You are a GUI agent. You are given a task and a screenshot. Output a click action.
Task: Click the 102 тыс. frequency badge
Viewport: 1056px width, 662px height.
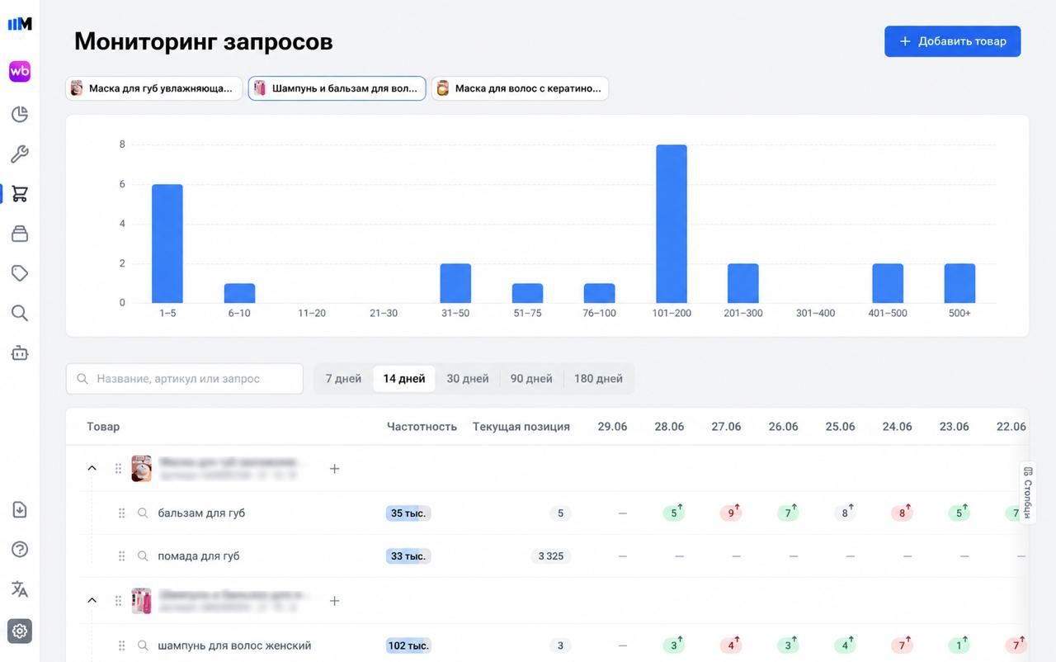click(x=408, y=645)
